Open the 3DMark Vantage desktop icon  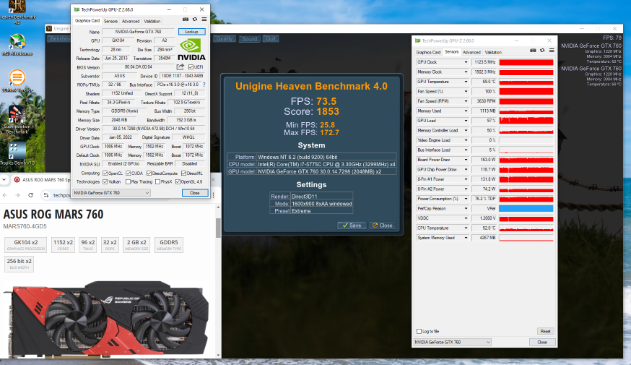pyautogui.click(x=17, y=80)
